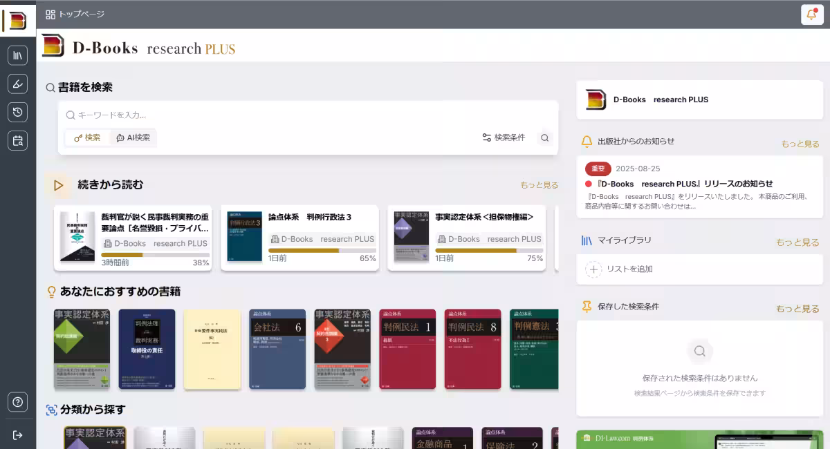This screenshot has width=830, height=449.
Task: Type in the キーワードを入力 search field
Action: (x=311, y=115)
